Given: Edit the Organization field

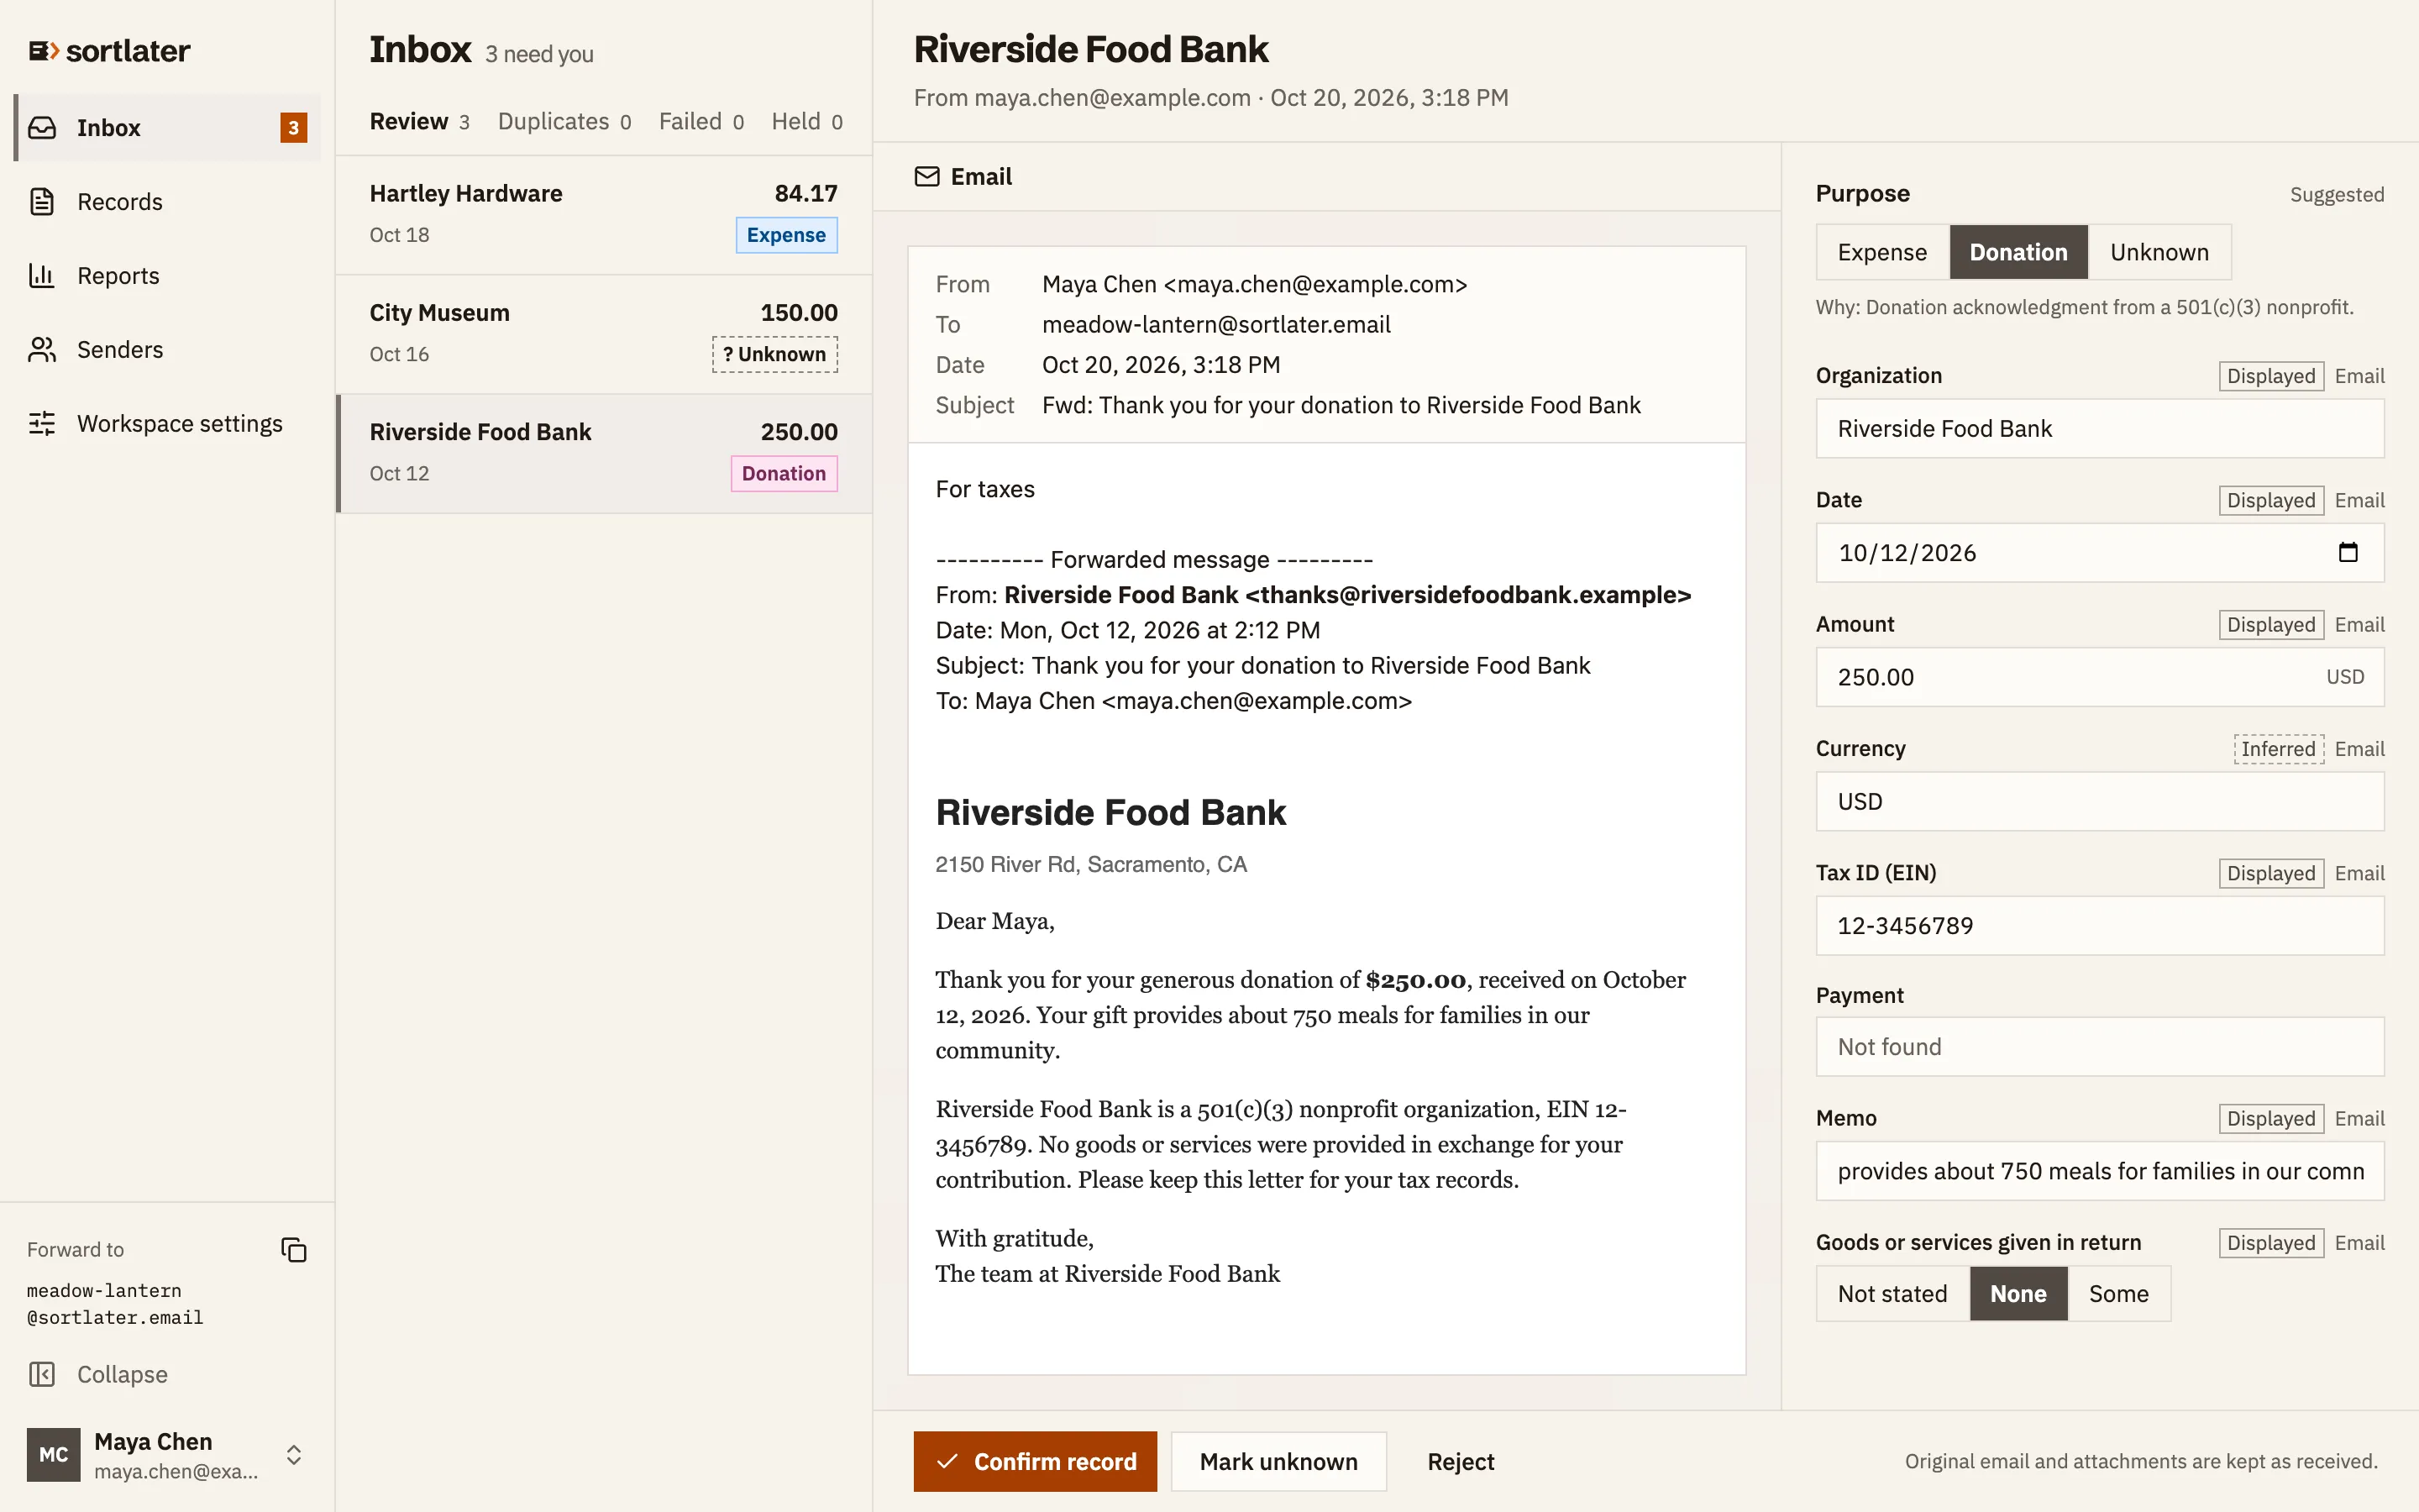Looking at the screenshot, I should (x=2099, y=429).
